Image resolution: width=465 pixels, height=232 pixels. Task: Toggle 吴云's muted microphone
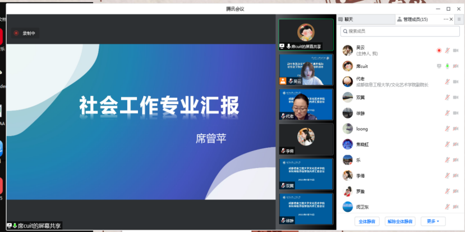click(x=448, y=51)
